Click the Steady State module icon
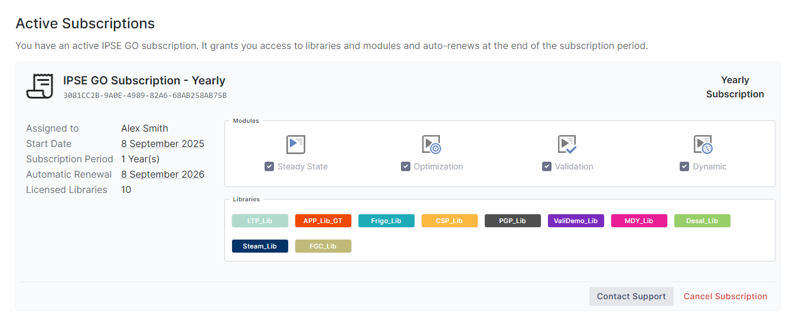796x324 pixels. click(295, 145)
